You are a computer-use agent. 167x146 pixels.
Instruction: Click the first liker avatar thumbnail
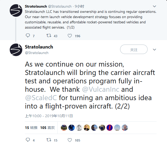pyautogui.click(x=64, y=128)
